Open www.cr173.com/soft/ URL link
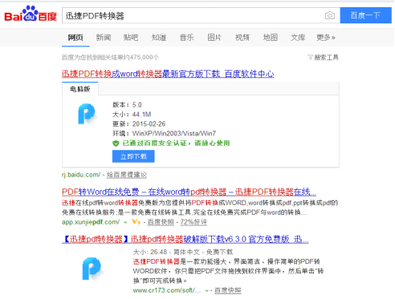The image size is (395, 299). tap(167, 290)
